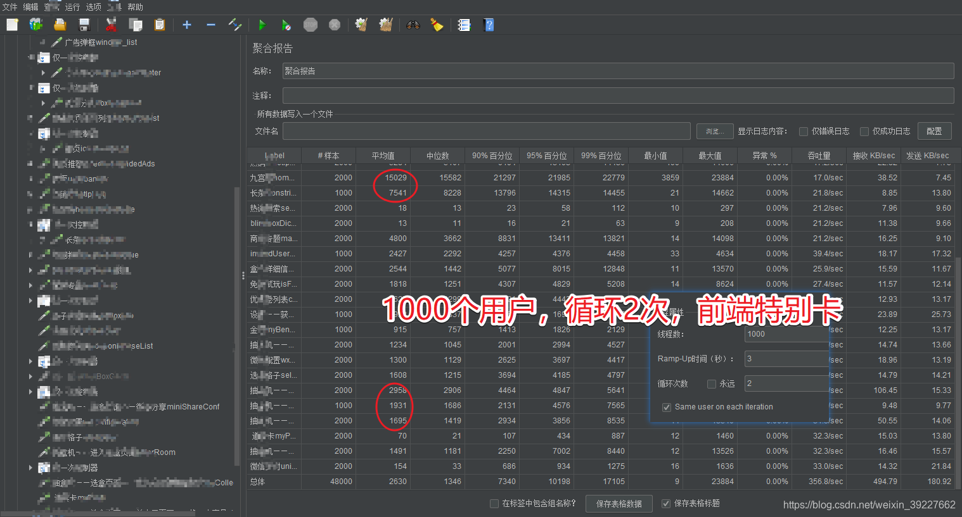Screen dimensions: 962x517
Task: Enable the 仅错误日志 checkbox
Action: pos(804,131)
